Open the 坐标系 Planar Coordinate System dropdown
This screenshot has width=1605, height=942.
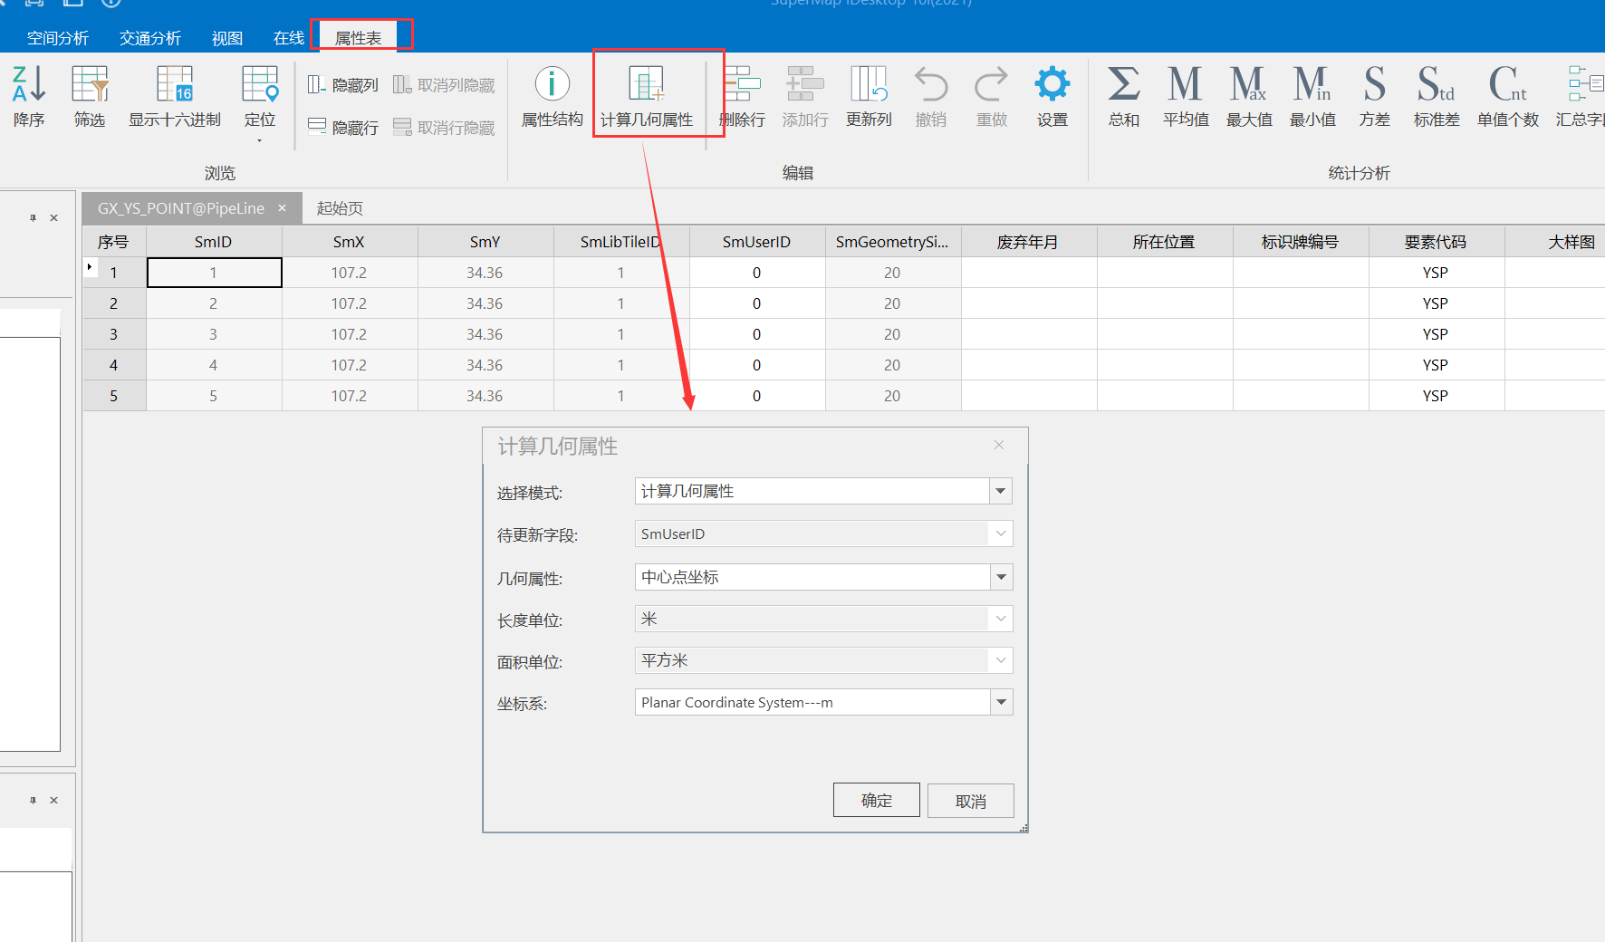(1001, 702)
